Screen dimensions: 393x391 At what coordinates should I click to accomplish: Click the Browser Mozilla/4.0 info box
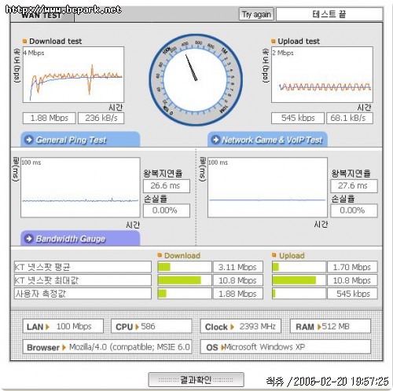click(107, 347)
